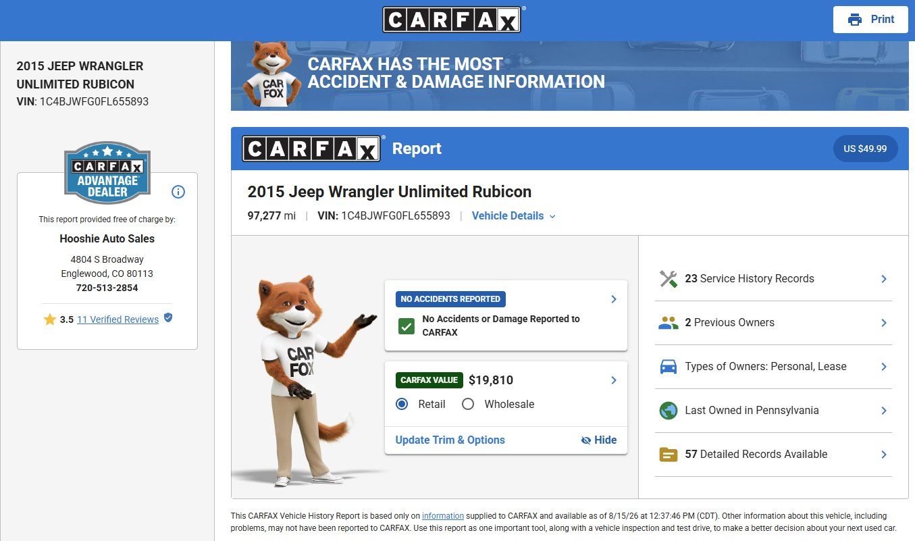Open No Accidents Reported chevron

click(614, 299)
